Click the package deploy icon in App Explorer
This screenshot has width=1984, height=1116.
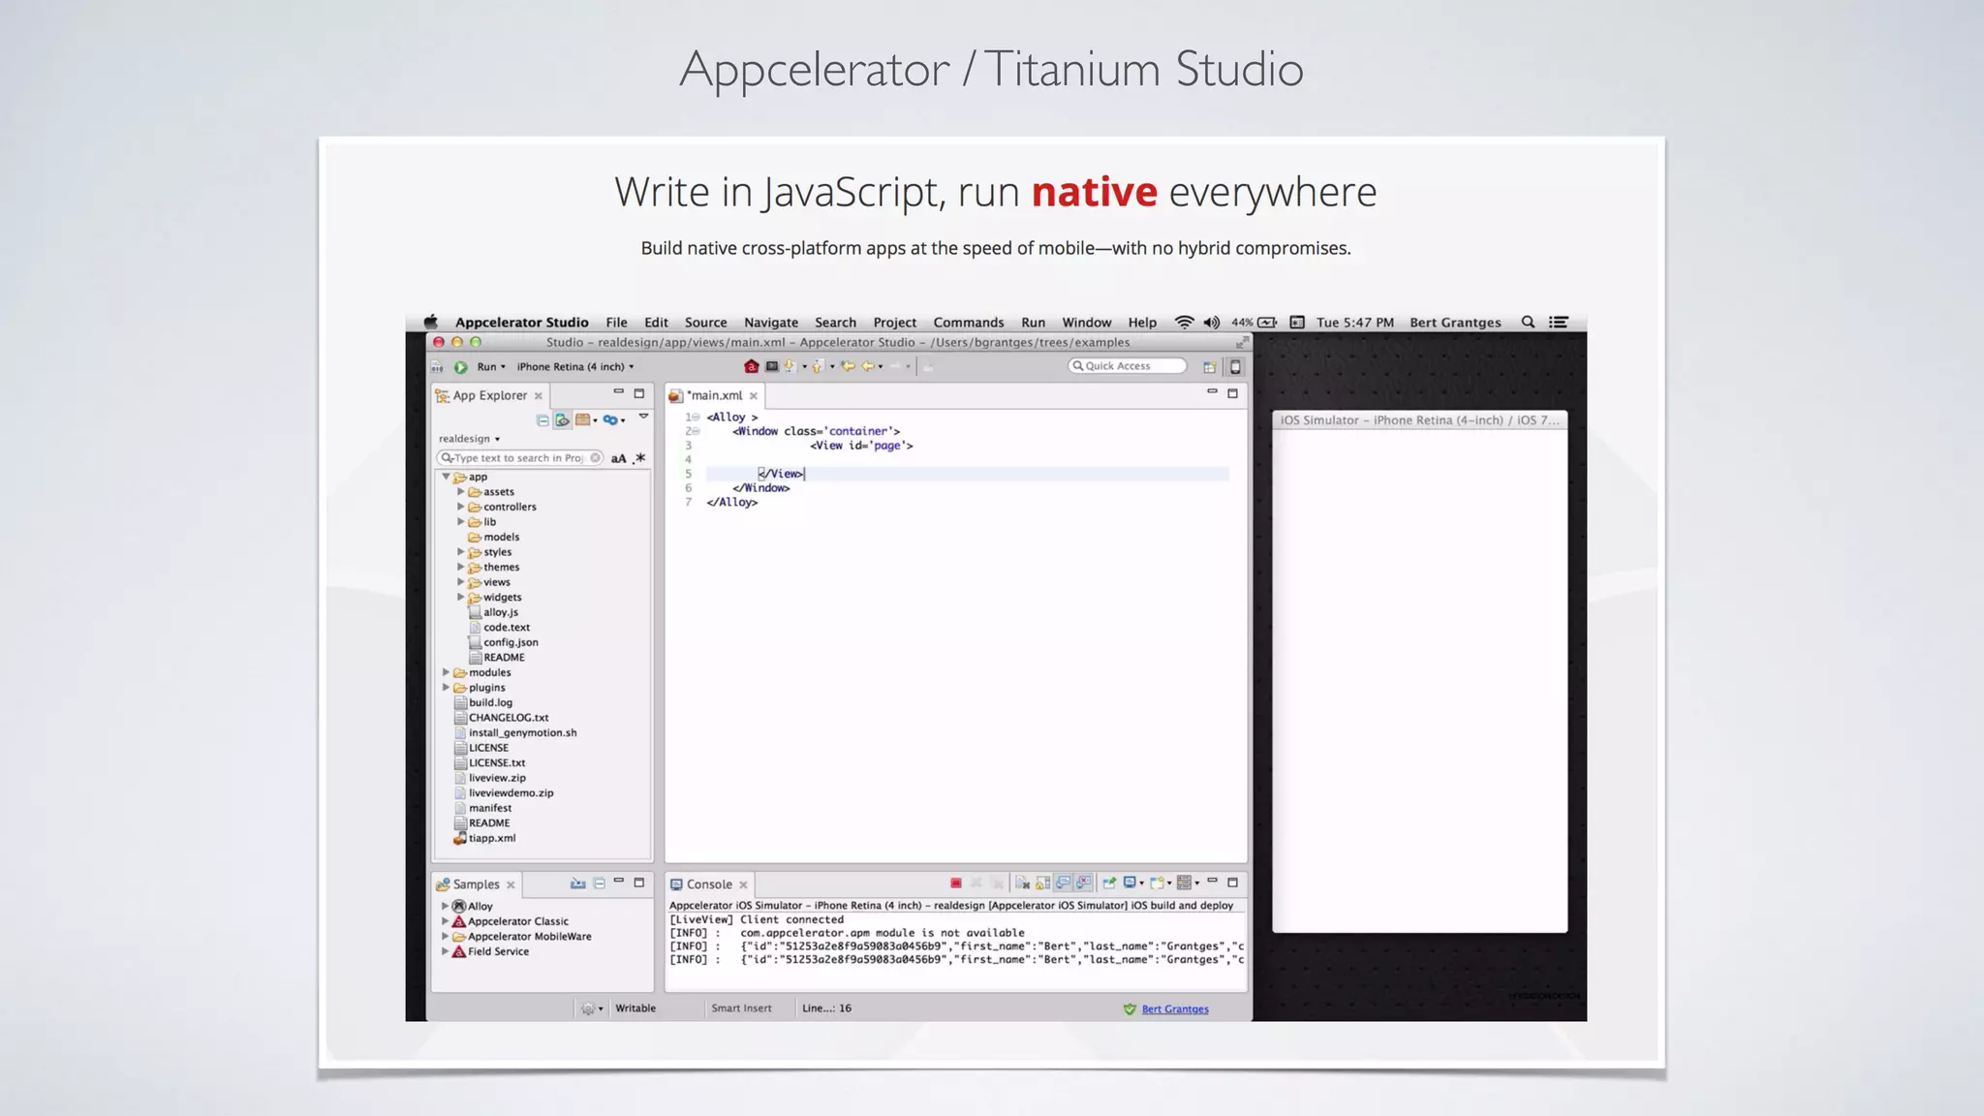pyautogui.click(x=582, y=419)
